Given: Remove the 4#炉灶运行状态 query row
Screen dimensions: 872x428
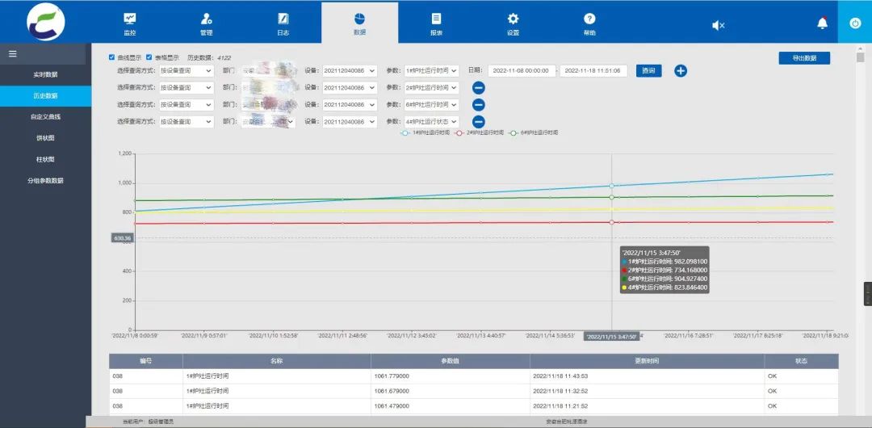Looking at the screenshot, I should tap(478, 121).
